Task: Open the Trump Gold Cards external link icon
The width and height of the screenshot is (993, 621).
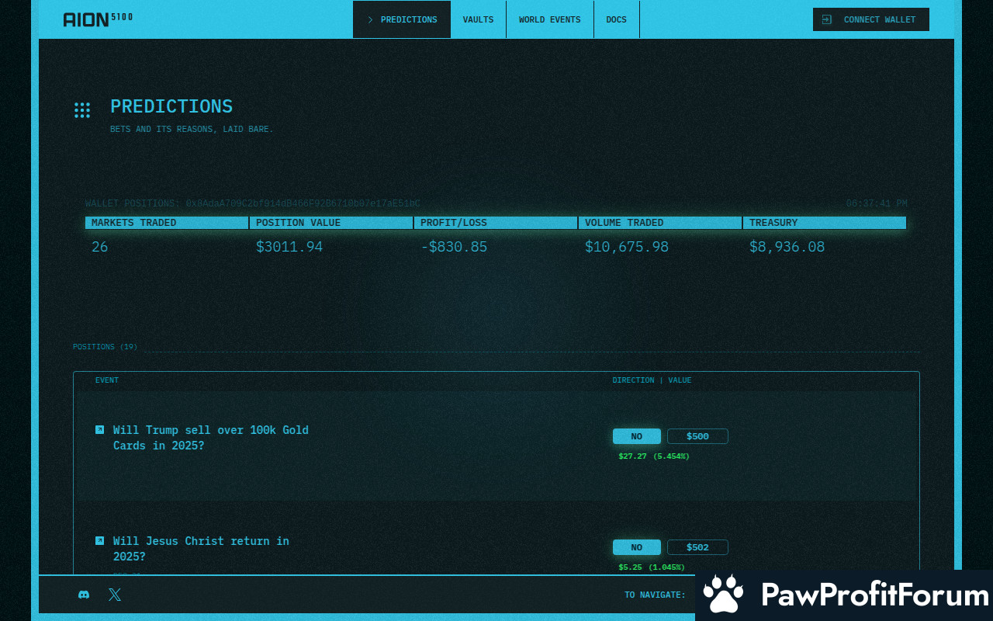Action: 99,429
